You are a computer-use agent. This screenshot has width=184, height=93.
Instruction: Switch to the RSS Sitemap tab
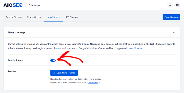click(x=72, y=17)
